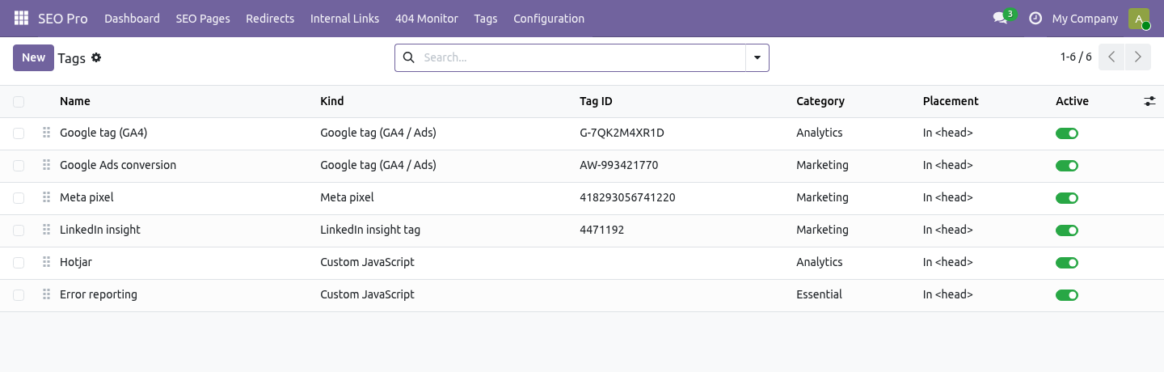Click tag ID 4471192

click(x=601, y=230)
